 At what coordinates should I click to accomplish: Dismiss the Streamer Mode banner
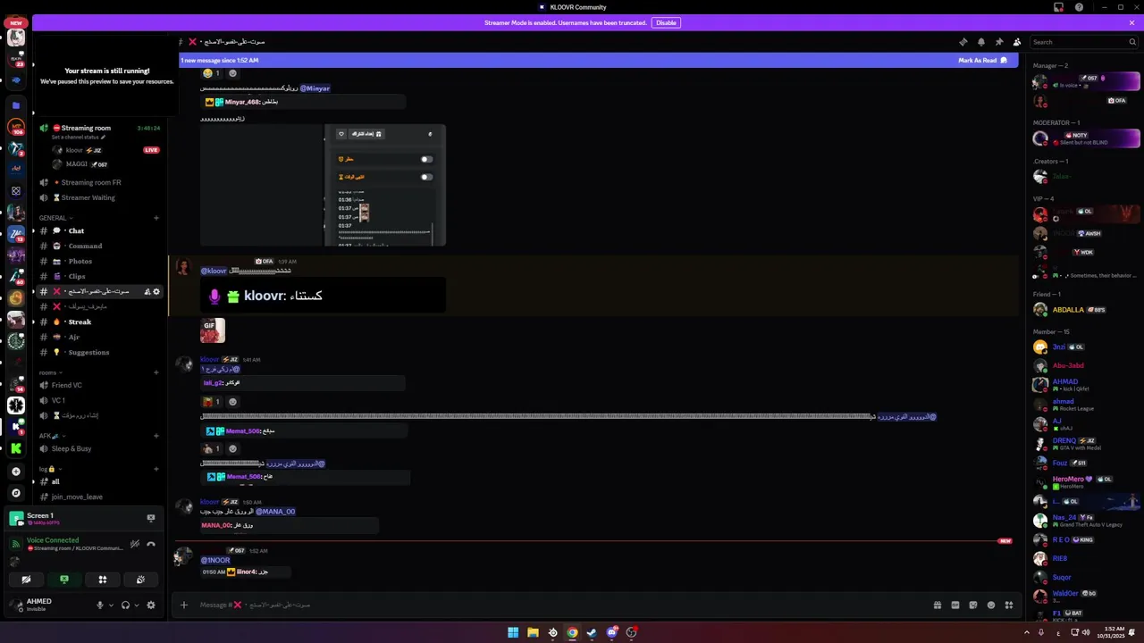click(1131, 22)
